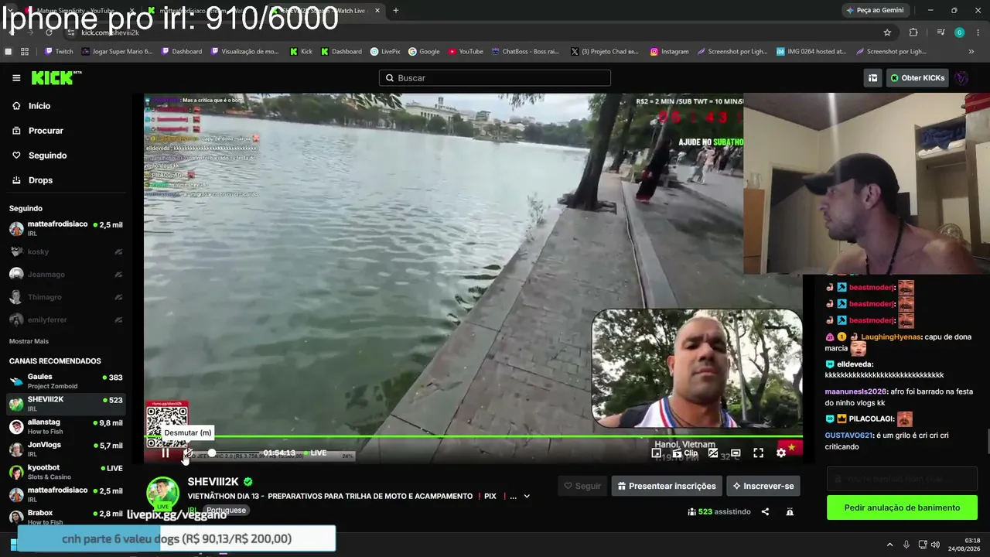The width and height of the screenshot is (990, 557).
Task: Open maanunesls2026 profile in chat
Action: [855, 391]
